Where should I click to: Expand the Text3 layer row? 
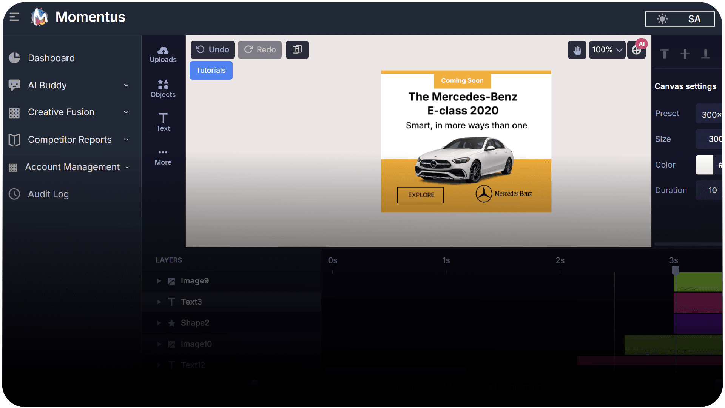point(159,302)
